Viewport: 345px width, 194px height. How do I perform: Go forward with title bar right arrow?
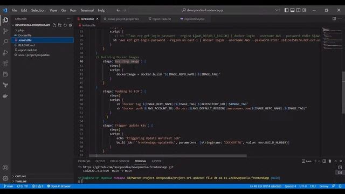125,10
